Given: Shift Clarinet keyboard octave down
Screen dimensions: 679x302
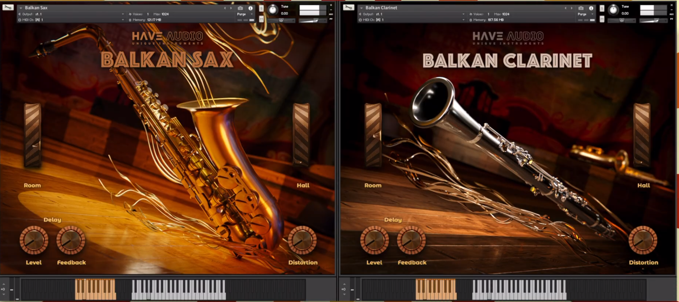Looking at the screenshot, I should click(344, 294).
